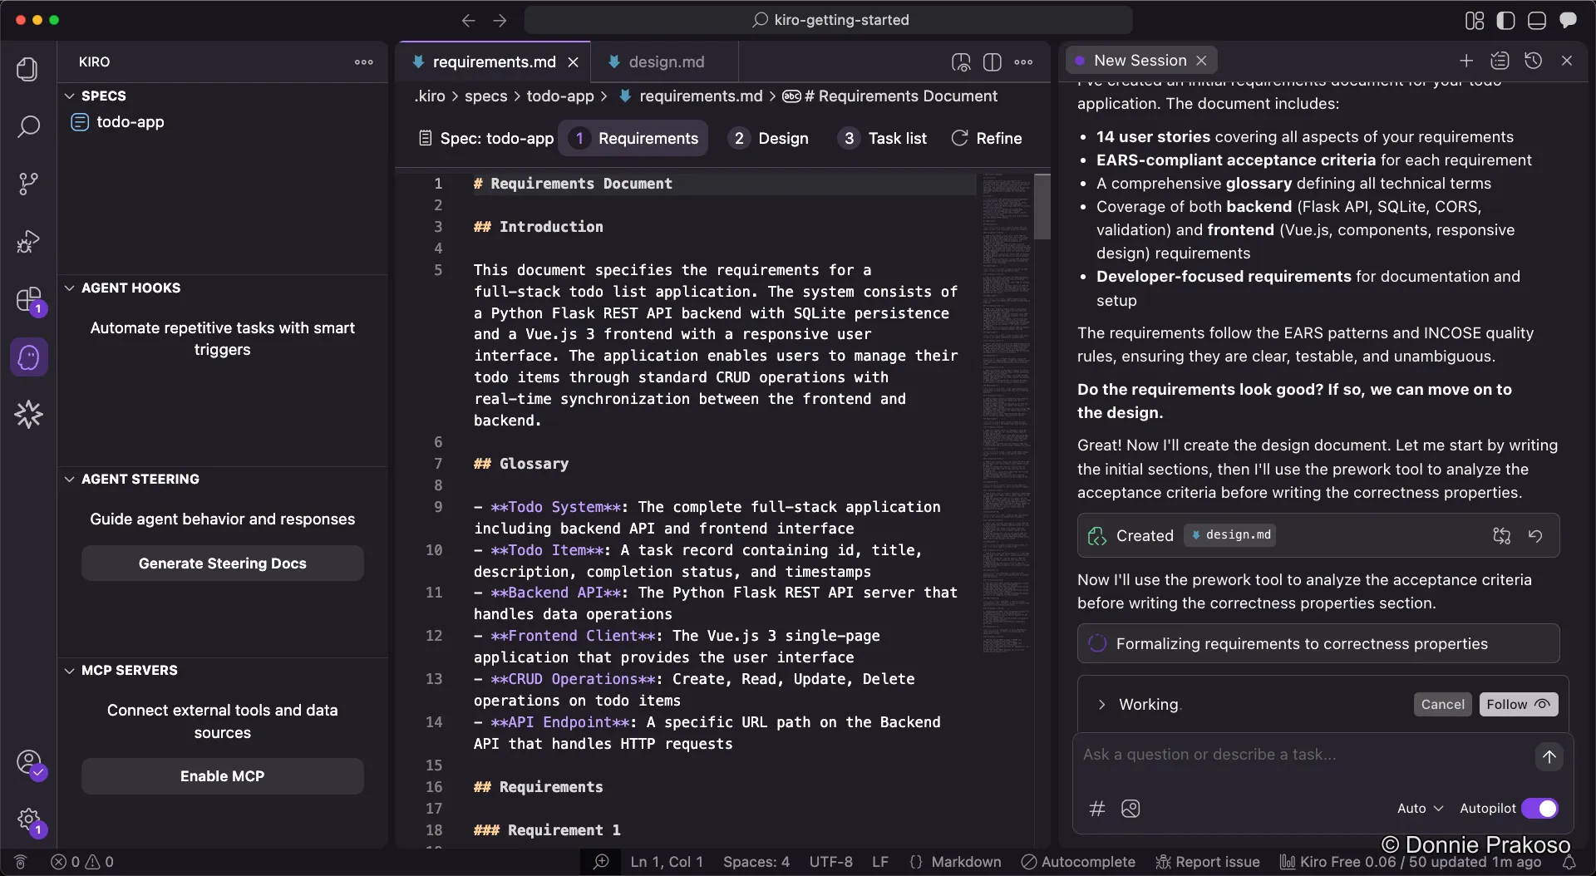Toggle Autocomplete in the status bar
This screenshot has width=1596, height=876.
(1078, 862)
